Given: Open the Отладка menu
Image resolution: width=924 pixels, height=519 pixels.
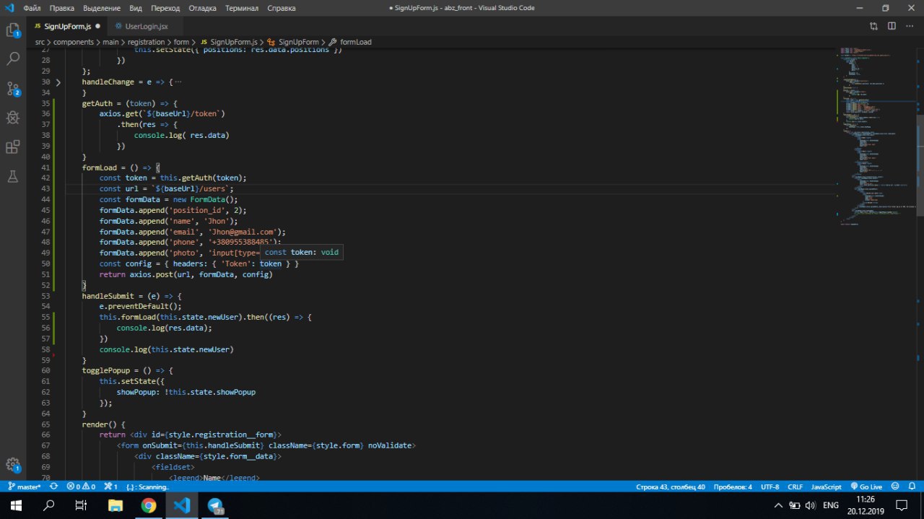Looking at the screenshot, I should 202,8.
